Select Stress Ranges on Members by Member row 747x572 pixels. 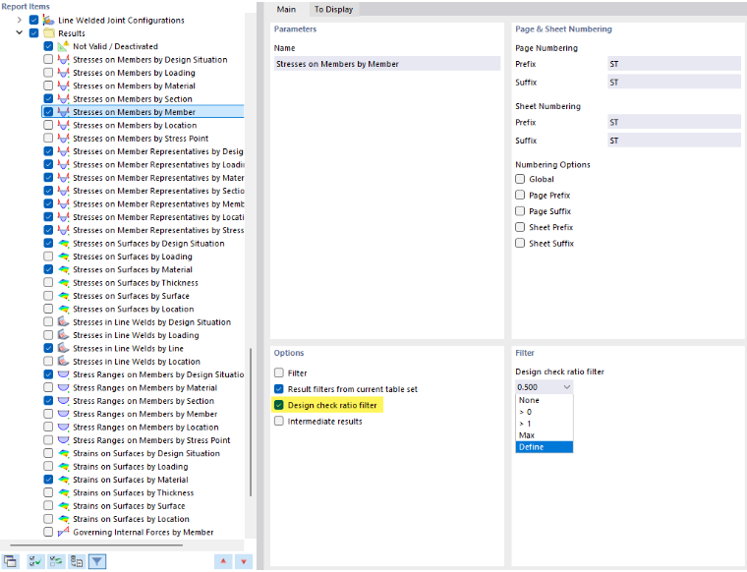144,414
